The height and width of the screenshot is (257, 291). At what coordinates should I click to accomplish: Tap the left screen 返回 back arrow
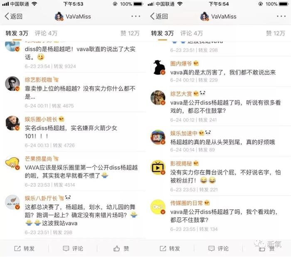7,16
